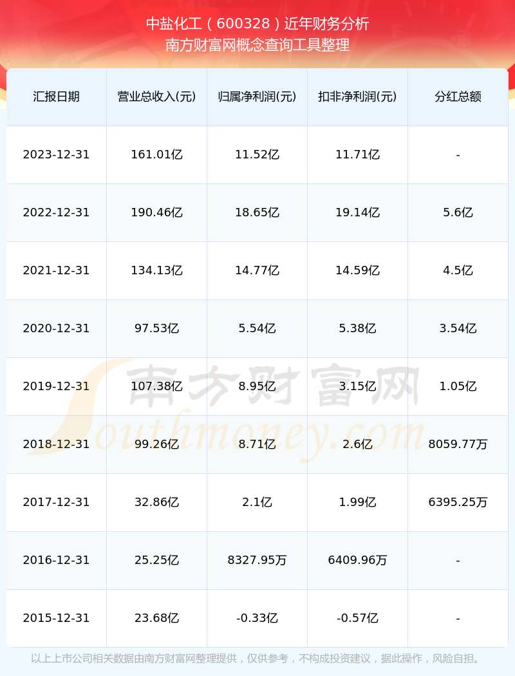Select net profit value 5.54亿
Image resolution: width=515 pixels, height=676 pixels.
257,328
